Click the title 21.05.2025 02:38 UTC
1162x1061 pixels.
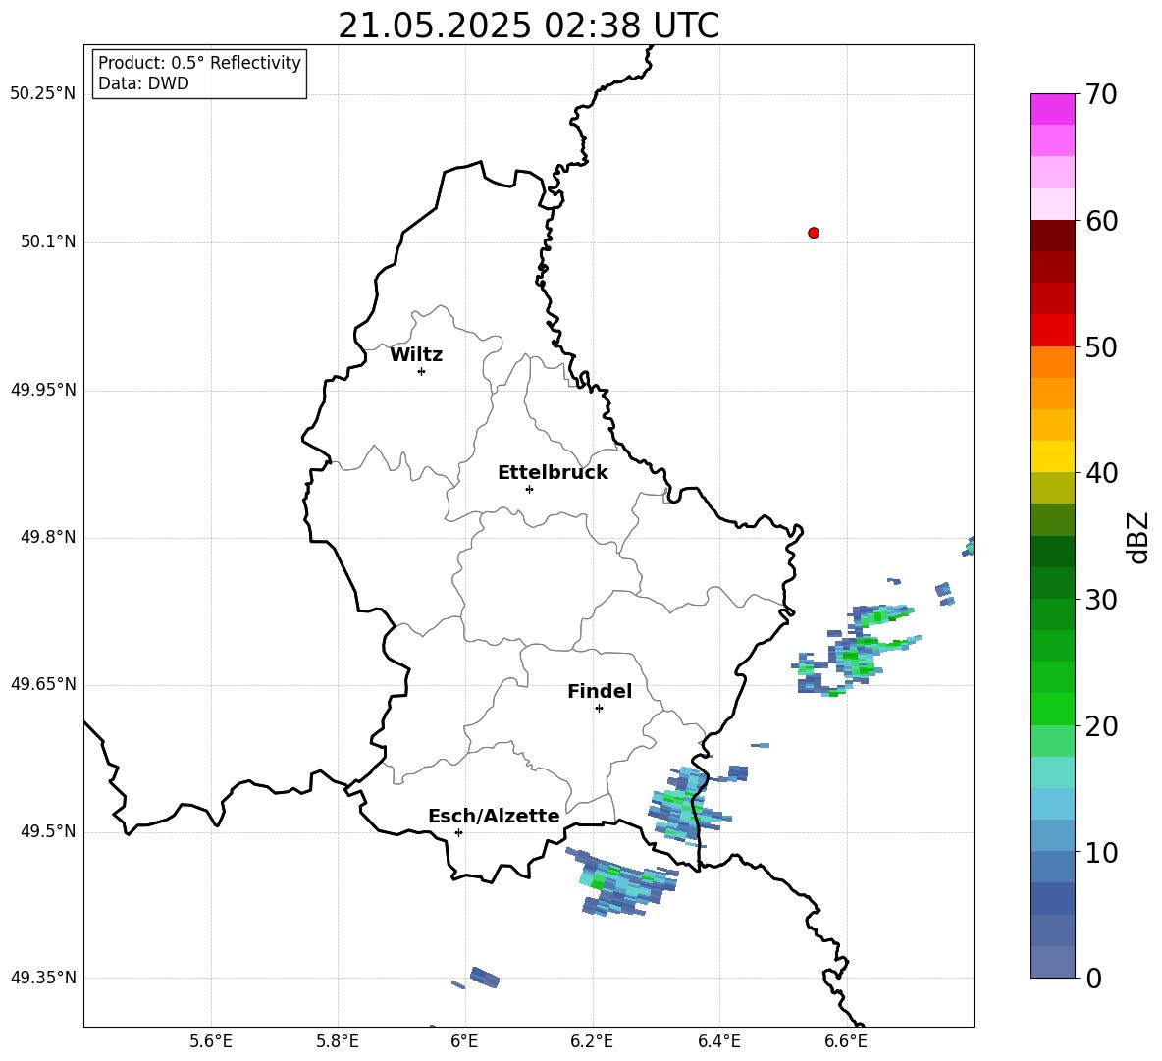pyautogui.click(x=528, y=26)
